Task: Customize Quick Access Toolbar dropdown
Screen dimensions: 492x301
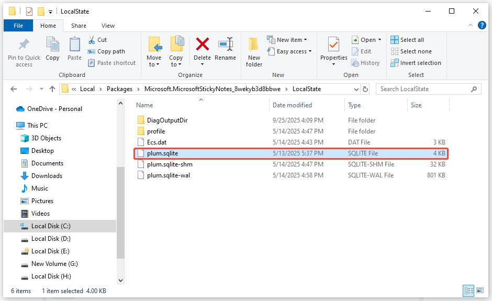Action: pyautogui.click(x=50, y=12)
